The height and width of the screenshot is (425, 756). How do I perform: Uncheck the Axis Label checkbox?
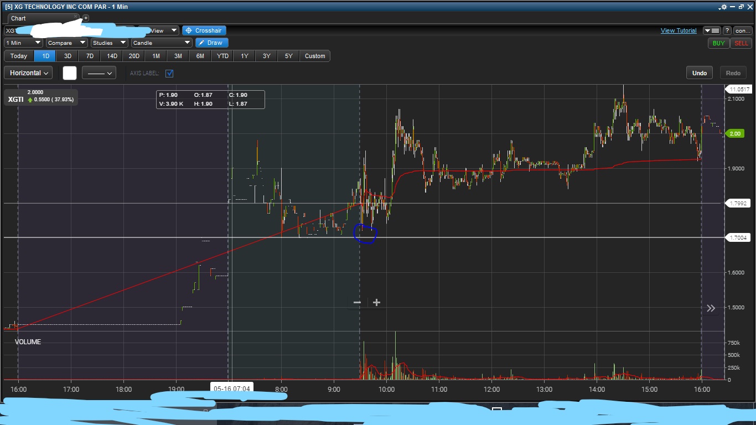(x=169, y=73)
